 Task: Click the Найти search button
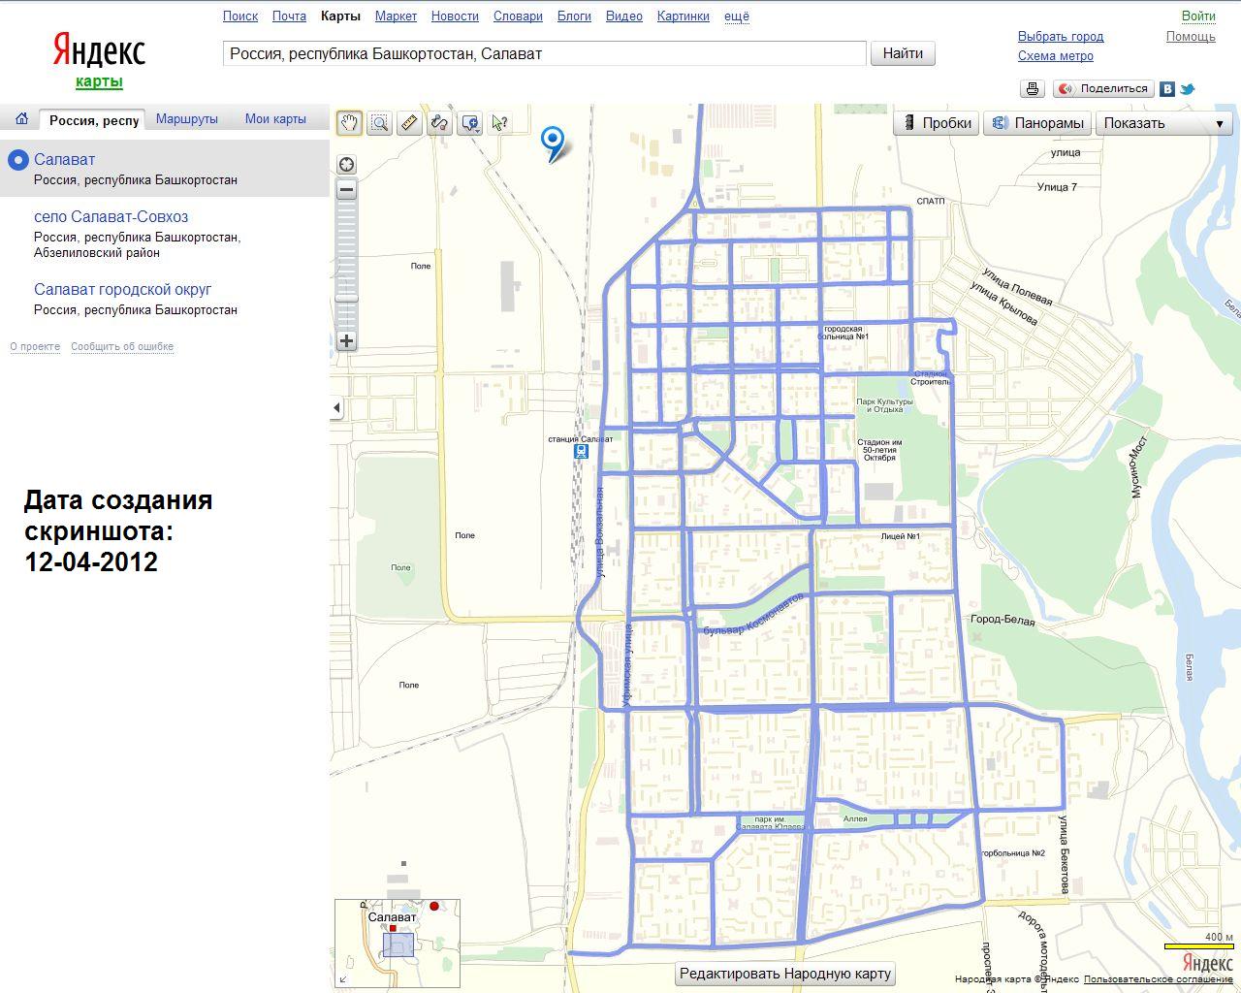point(903,53)
